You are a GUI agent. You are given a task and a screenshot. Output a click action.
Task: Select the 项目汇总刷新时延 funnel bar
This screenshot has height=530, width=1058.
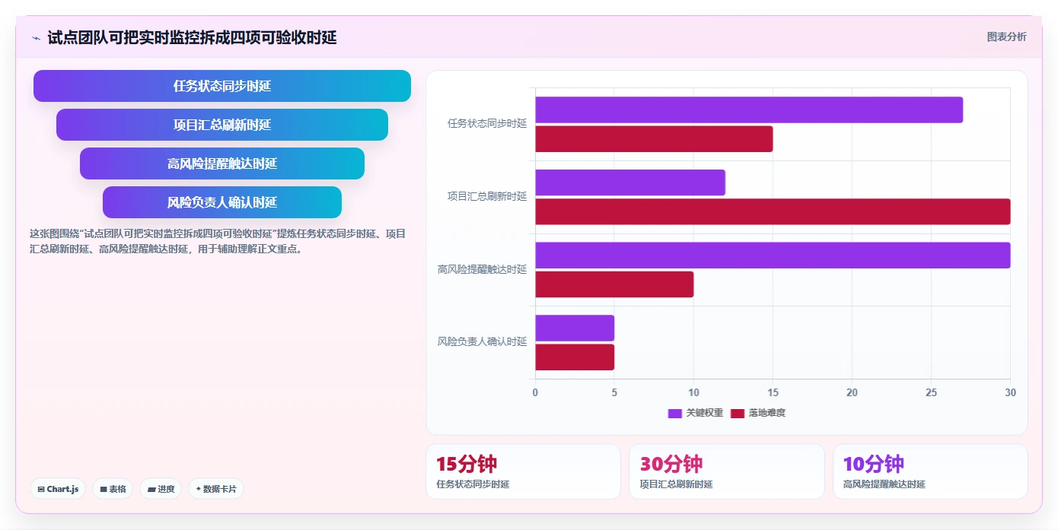coord(222,125)
